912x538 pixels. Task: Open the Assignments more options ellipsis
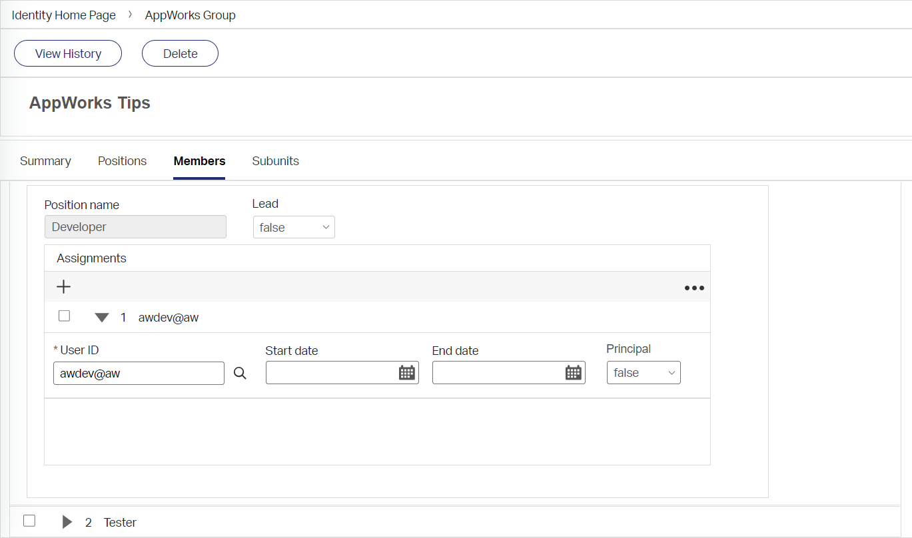point(694,288)
